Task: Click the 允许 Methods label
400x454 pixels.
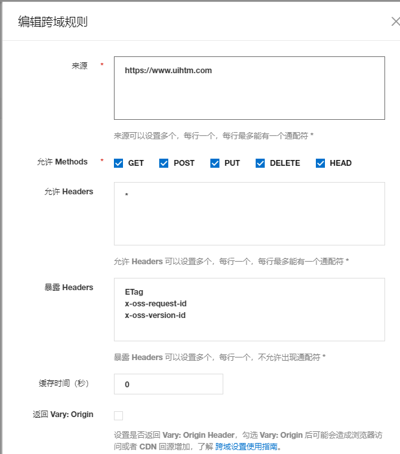Action: (x=62, y=162)
